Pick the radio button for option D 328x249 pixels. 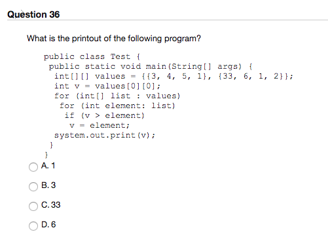coord(33,226)
